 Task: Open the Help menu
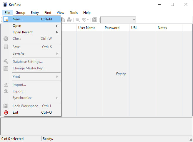[x=87, y=13]
